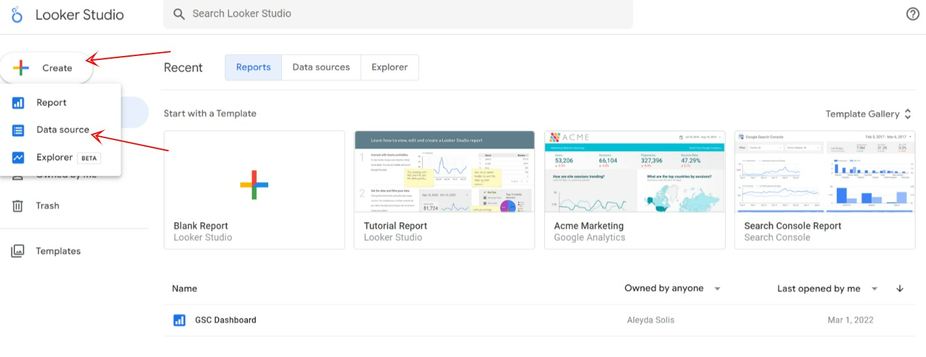
Task: Click the GSC Dashboard report icon
Action: coord(179,321)
